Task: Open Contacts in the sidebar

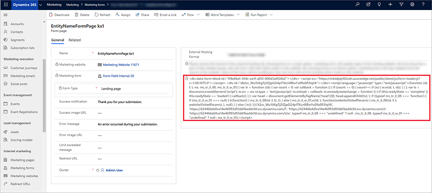Action: pos(16,32)
